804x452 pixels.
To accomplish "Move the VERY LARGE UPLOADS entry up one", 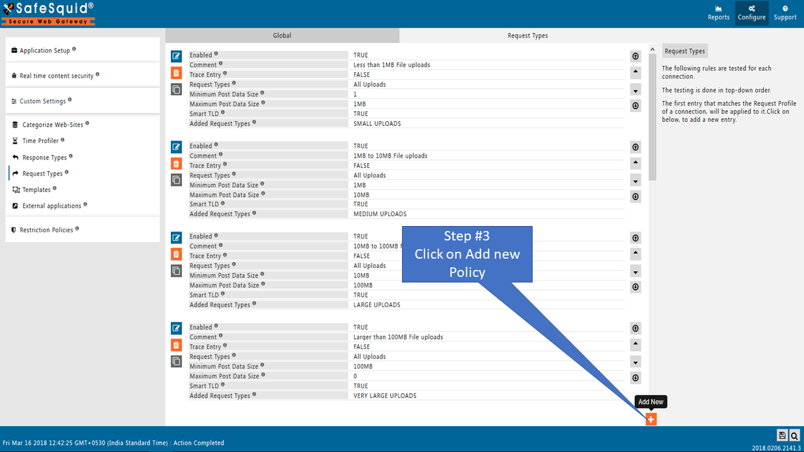I will tap(635, 345).
